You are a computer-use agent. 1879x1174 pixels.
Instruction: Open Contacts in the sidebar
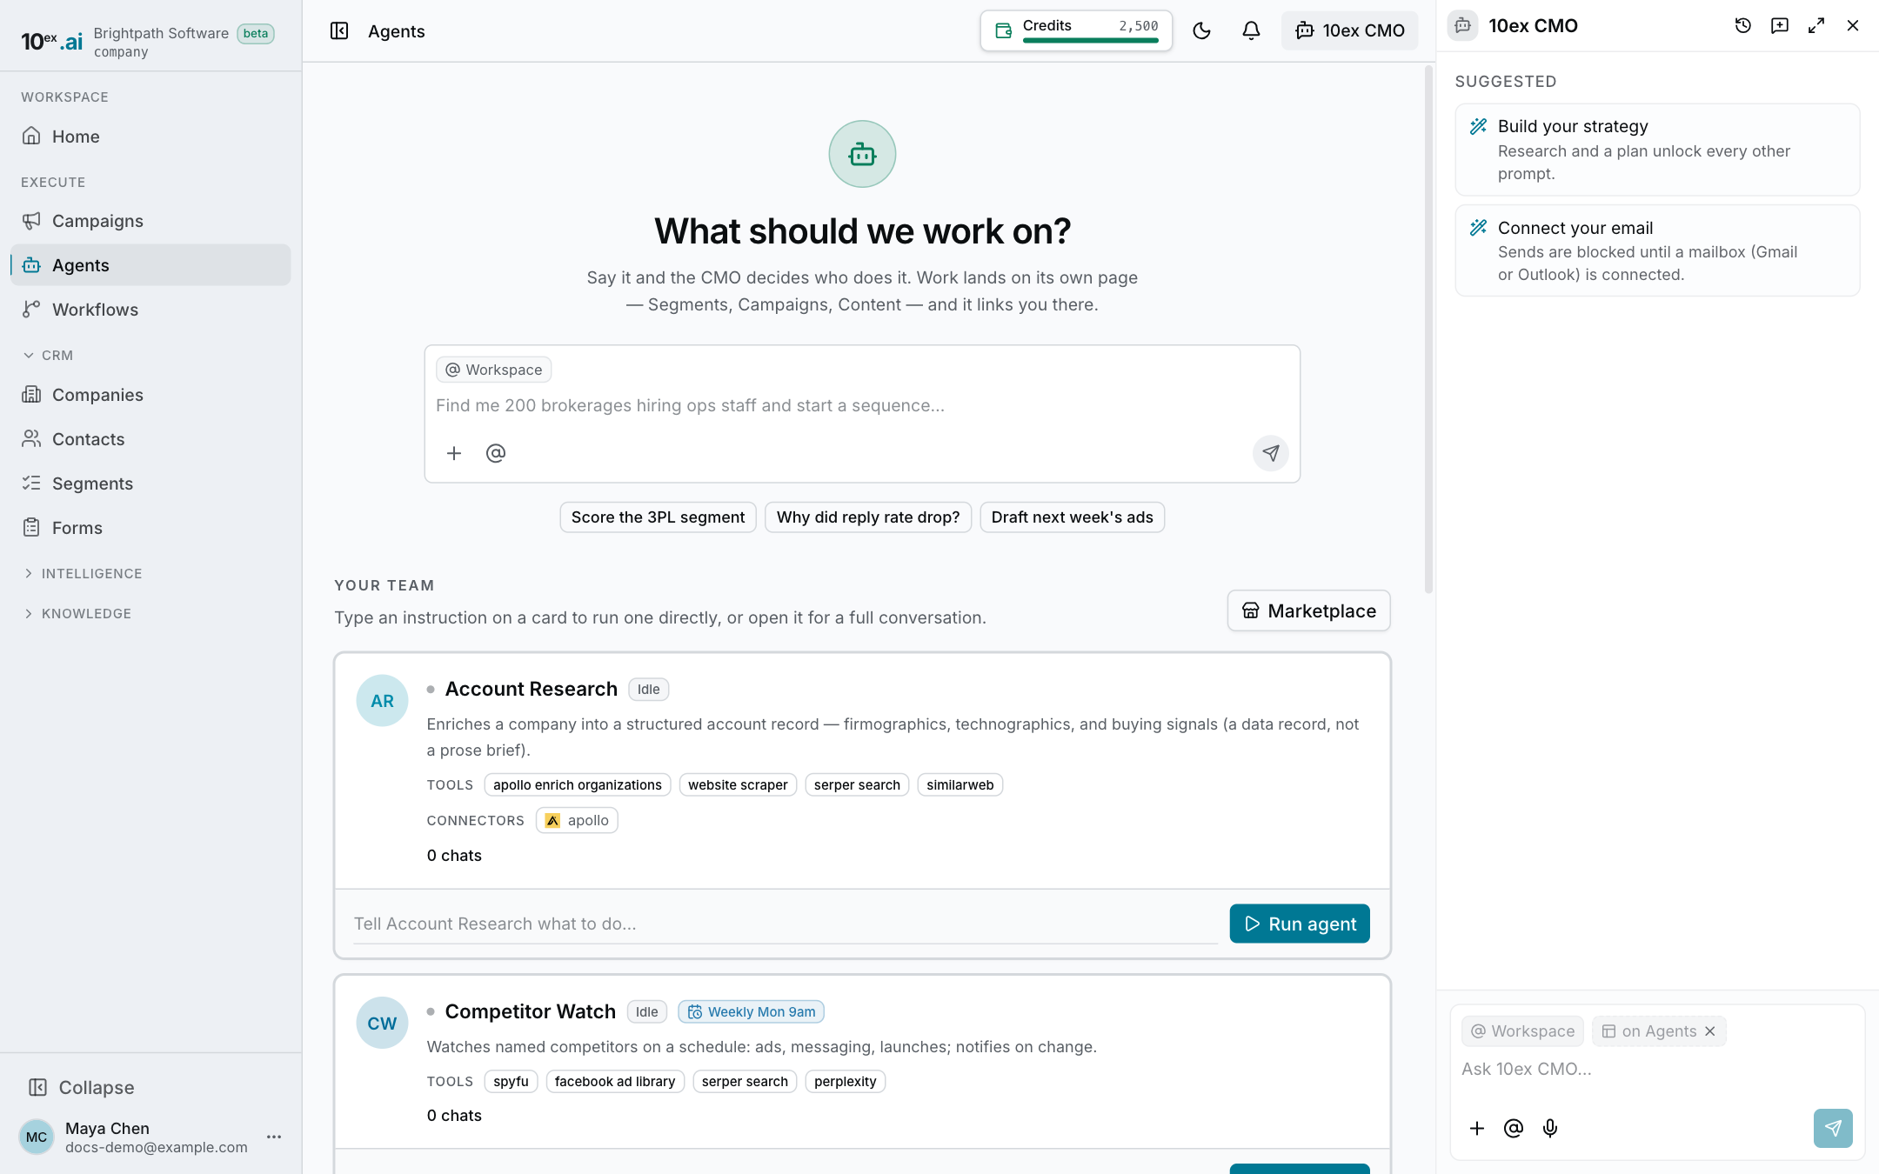[150, 439]
